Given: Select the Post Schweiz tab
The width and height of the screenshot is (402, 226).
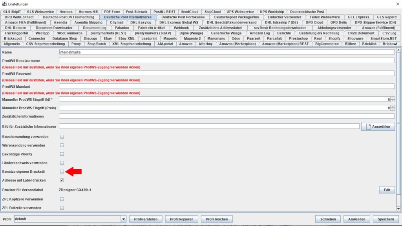Looking at the screenshot, I should click(x=137, y=12).
